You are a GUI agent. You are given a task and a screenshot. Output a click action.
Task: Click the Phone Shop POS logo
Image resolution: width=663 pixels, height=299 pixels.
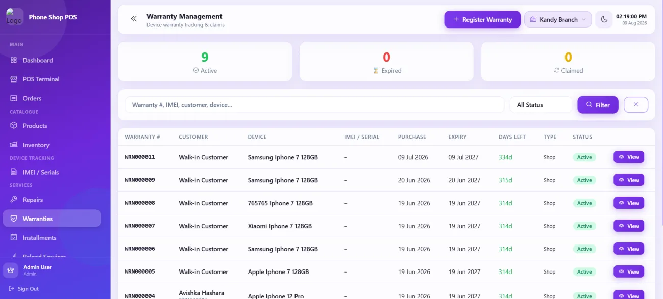[x=14, y=17]
